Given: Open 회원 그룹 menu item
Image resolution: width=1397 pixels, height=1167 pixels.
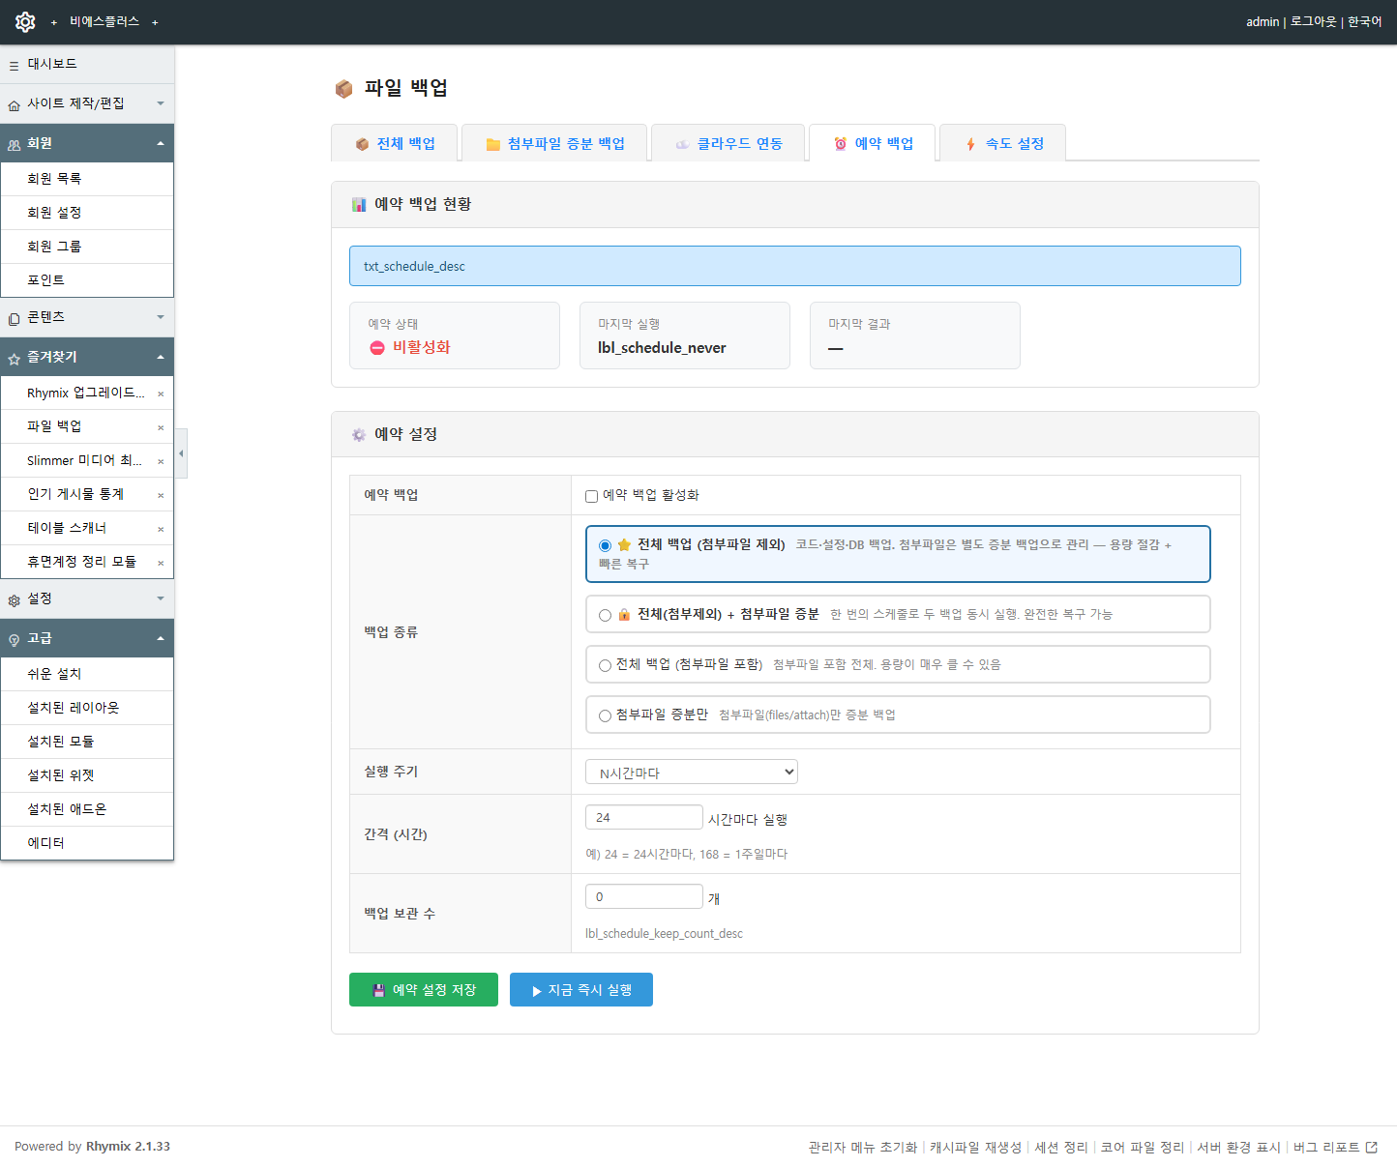Looking at the screenshot, I should (x=87, y=247).
